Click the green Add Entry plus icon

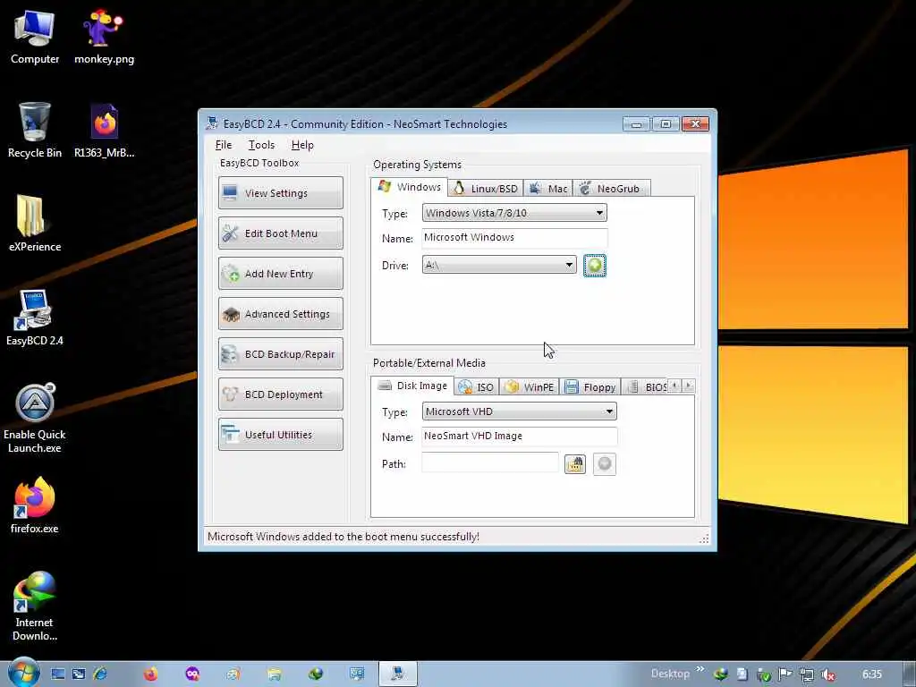click(594, 266)
